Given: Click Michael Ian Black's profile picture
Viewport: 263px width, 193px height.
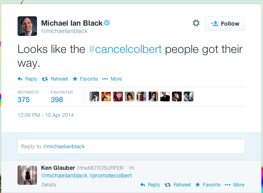Looking at the screenshot, I should 27,26.
